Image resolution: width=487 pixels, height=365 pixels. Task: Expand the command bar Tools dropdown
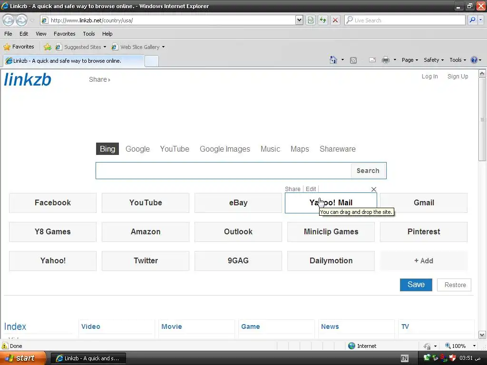click(458, 60)
